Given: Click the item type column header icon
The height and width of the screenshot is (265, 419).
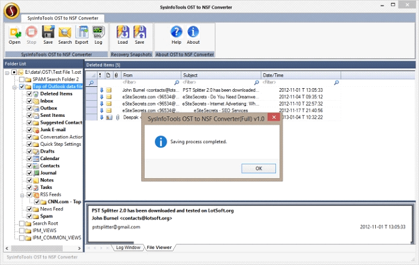Looking at the screenshot, I should click(108, 75).
